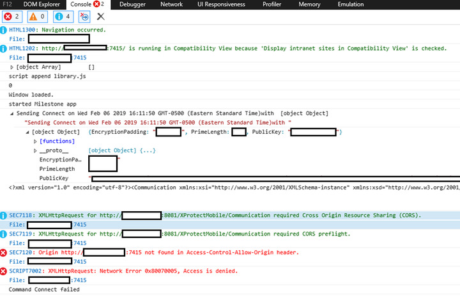
Task: Expand the [functions] node
Action: point(36,141)
